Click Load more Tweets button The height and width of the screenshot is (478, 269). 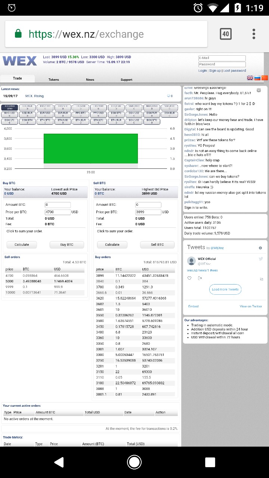tap(225, 289)
